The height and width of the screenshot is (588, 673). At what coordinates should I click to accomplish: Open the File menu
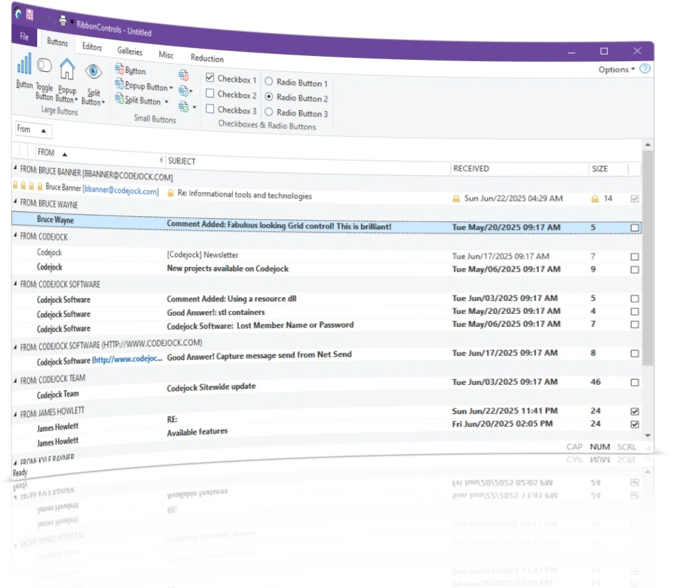[x=24, y=36]
